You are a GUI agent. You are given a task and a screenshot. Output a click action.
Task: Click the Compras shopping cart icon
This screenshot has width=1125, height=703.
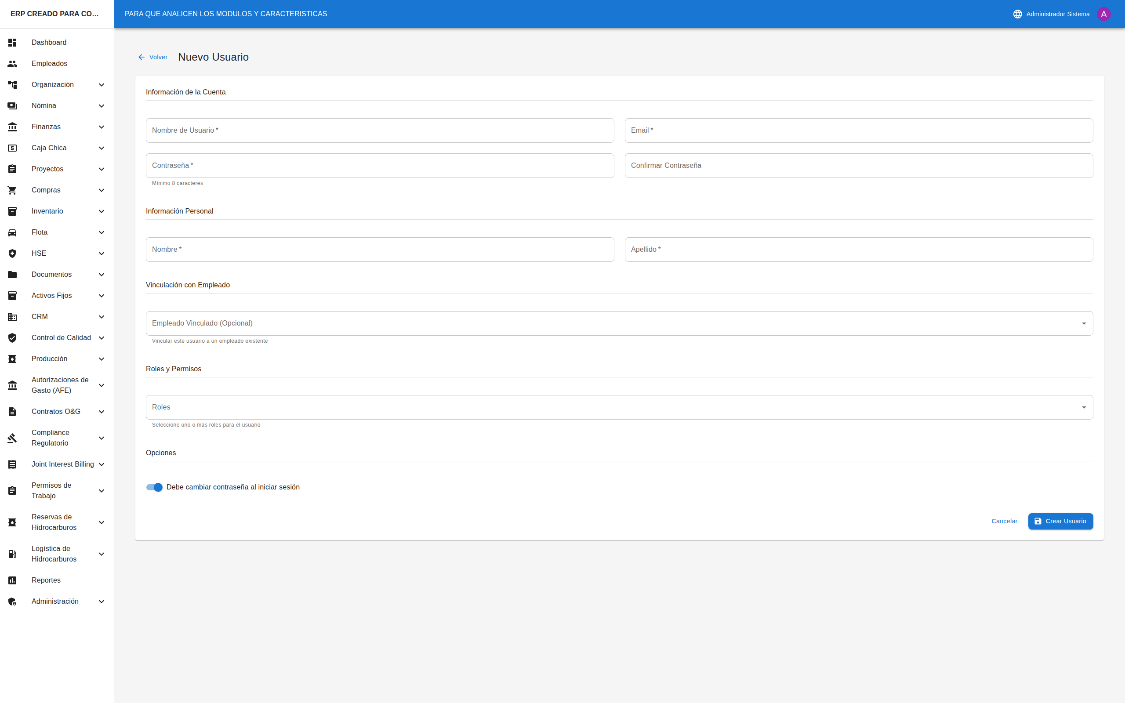[13, 190]
